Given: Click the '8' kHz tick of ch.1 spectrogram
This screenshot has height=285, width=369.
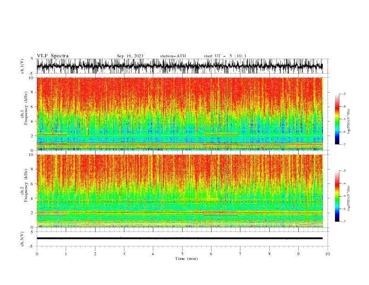Looking at the screenshot, I should [33, 92].
